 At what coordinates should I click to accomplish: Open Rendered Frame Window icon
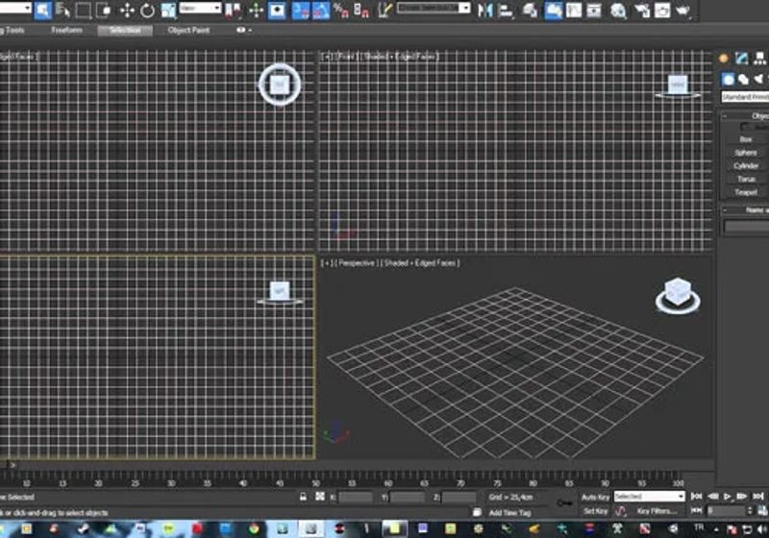662,11
